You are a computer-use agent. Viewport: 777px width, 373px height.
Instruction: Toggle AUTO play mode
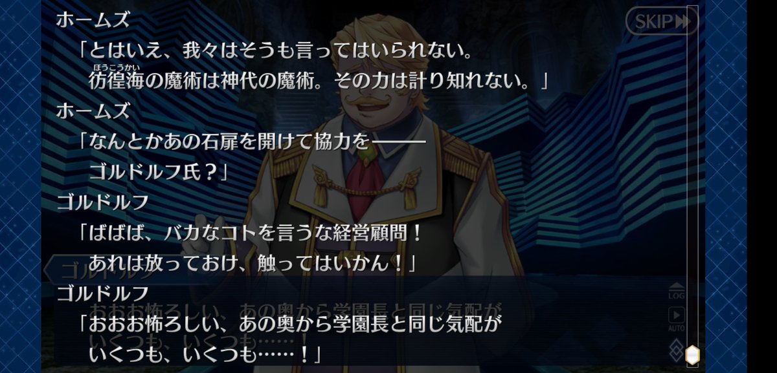pyautogui.click(x=676, y=319)
